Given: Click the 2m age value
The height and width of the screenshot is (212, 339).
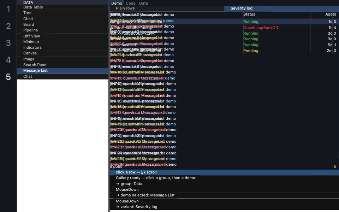Looking at the screenshot, I should (x=329, y=51).
